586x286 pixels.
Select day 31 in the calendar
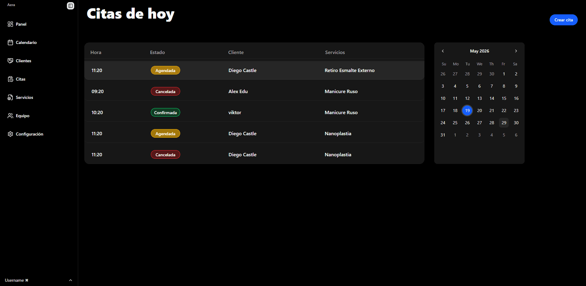443,135
